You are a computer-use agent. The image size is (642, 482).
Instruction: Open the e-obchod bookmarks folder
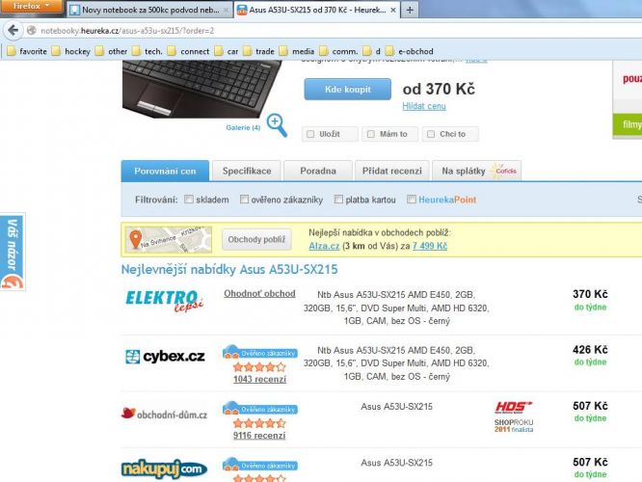[x=410, y=51]
